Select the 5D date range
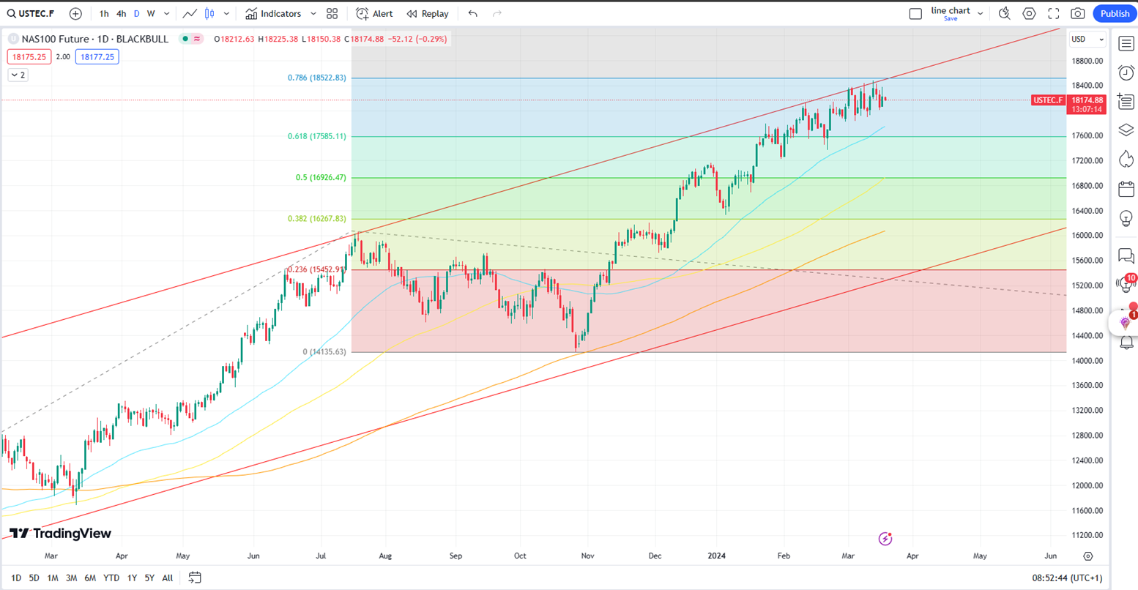The image size is (1138, 590). [34, 578]
